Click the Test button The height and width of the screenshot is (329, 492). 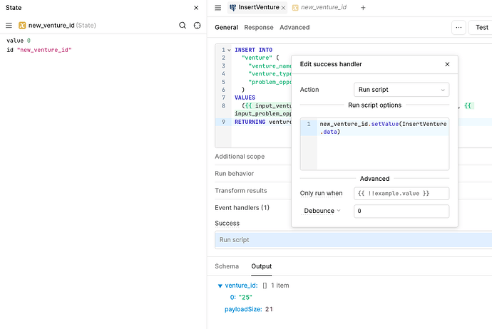[482, 28]
